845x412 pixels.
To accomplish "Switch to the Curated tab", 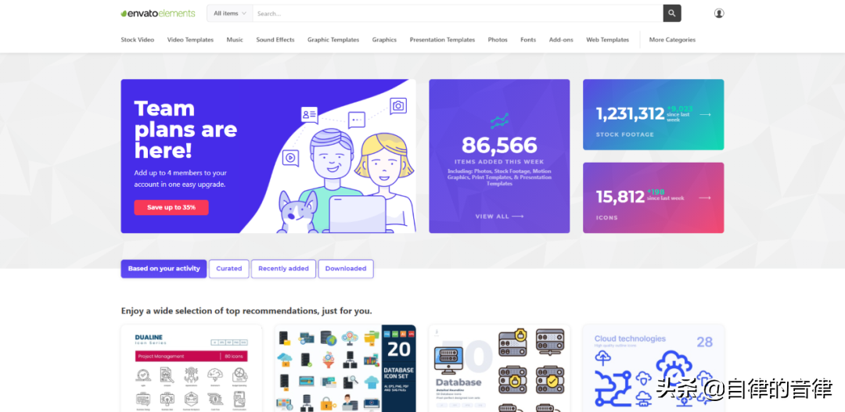I will point(229,269).
